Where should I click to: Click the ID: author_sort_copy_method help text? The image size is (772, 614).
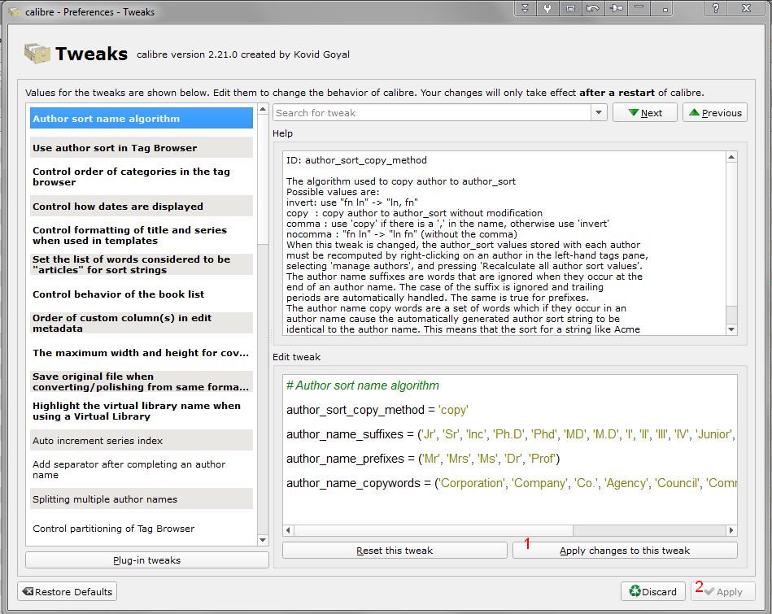356,160
